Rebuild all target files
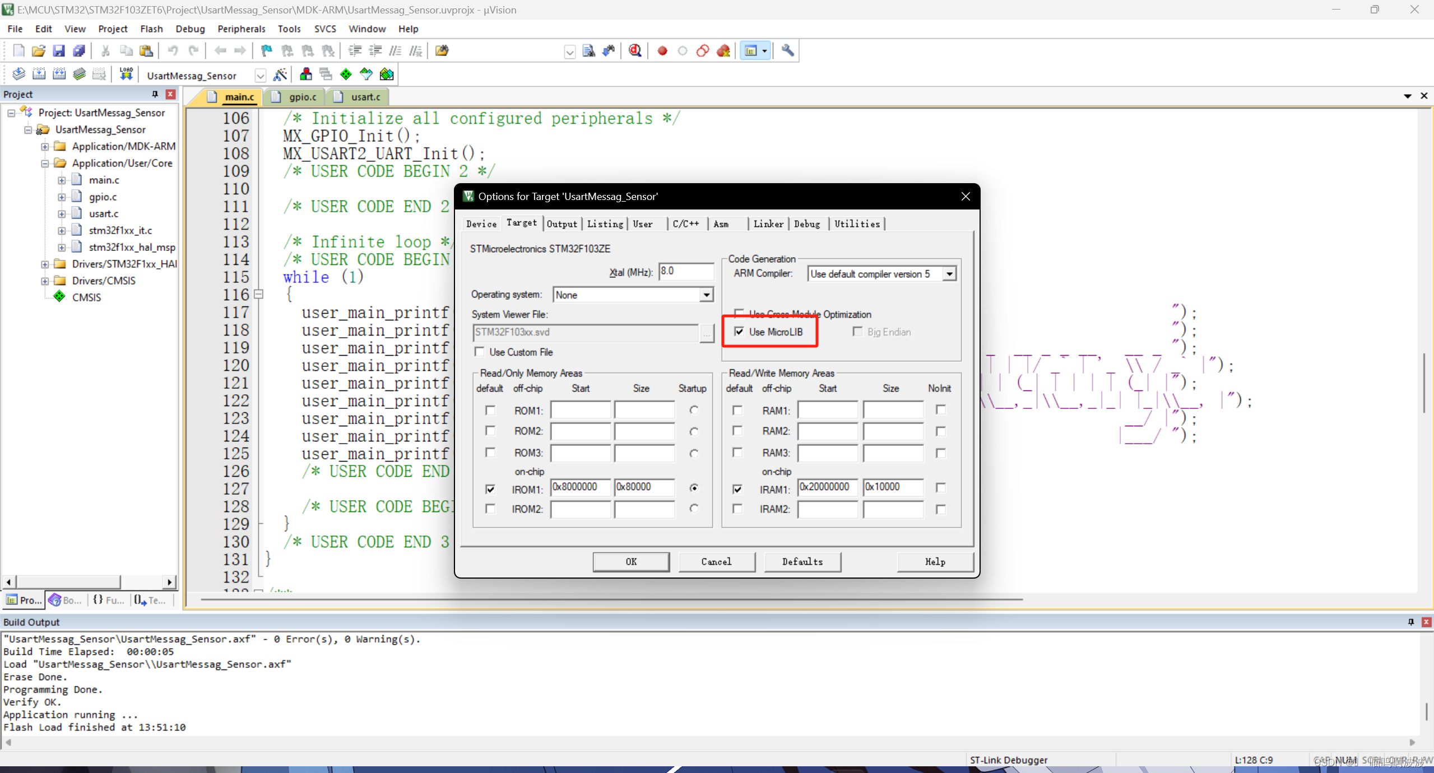This screenshot has width=1434, height=773. tap(59, 73)
